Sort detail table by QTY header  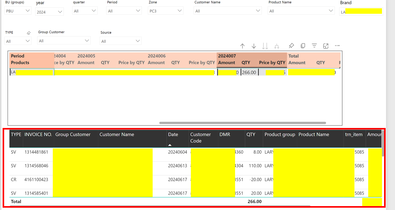pyautogui.click(x=251, y=134)
